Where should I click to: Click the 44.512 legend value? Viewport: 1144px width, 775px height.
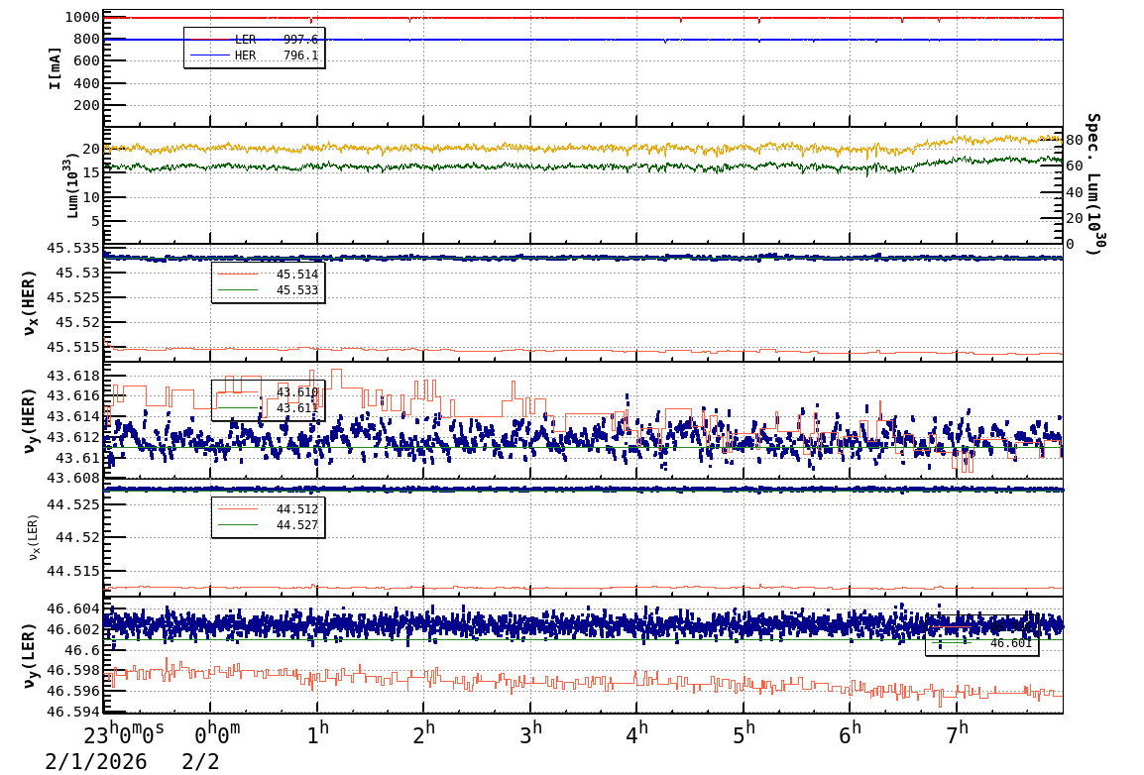297,509
